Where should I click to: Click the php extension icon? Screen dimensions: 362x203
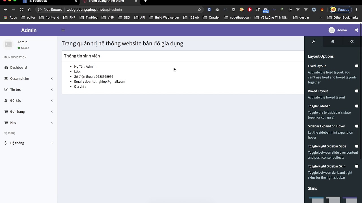pos(274,10)
